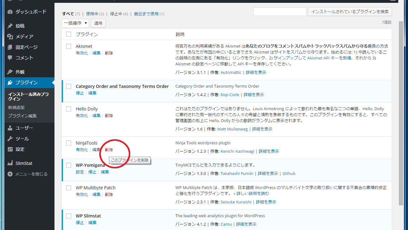Image resolution: width=408 pixels, height=230 pixels.
Task: Click the plugin search input field
Action: click(x=280, y=12)
